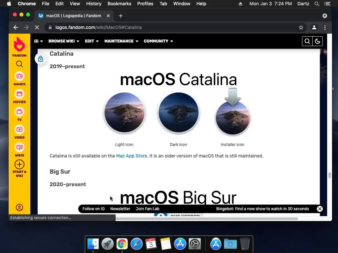Open the File menu
The image size is (338, 253).
[46, 4]
